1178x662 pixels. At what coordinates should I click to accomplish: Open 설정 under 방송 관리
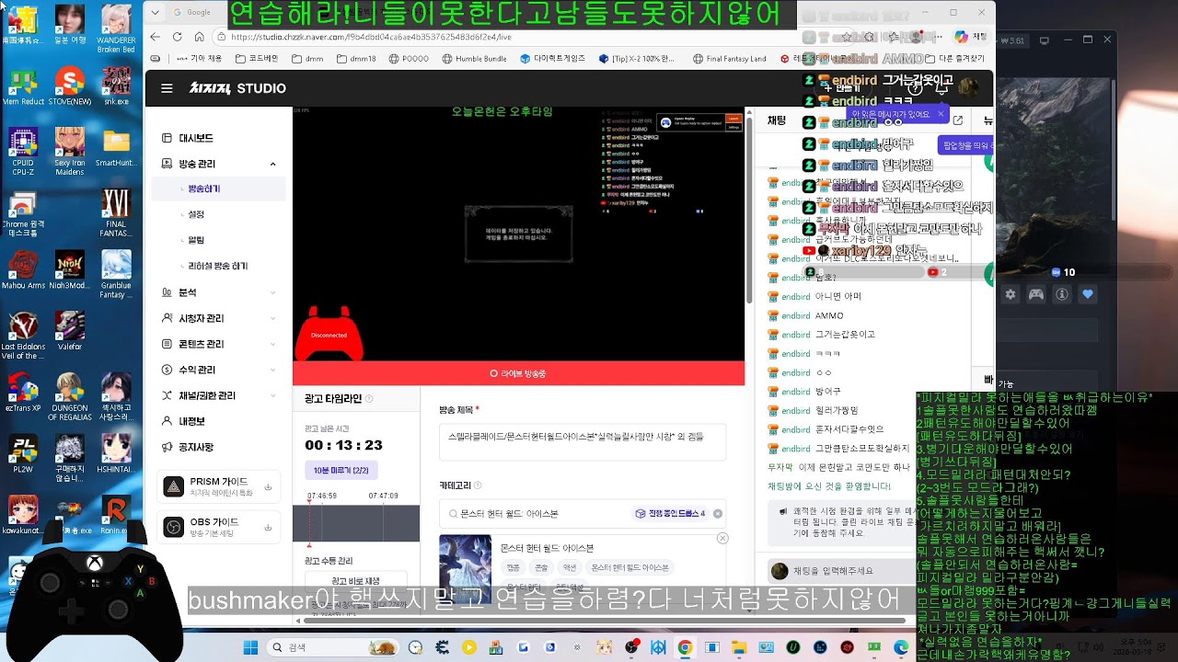(196, 214)
